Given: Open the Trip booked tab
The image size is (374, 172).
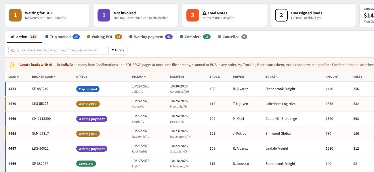Looking at the screenshot, I should tap(62, 37).
